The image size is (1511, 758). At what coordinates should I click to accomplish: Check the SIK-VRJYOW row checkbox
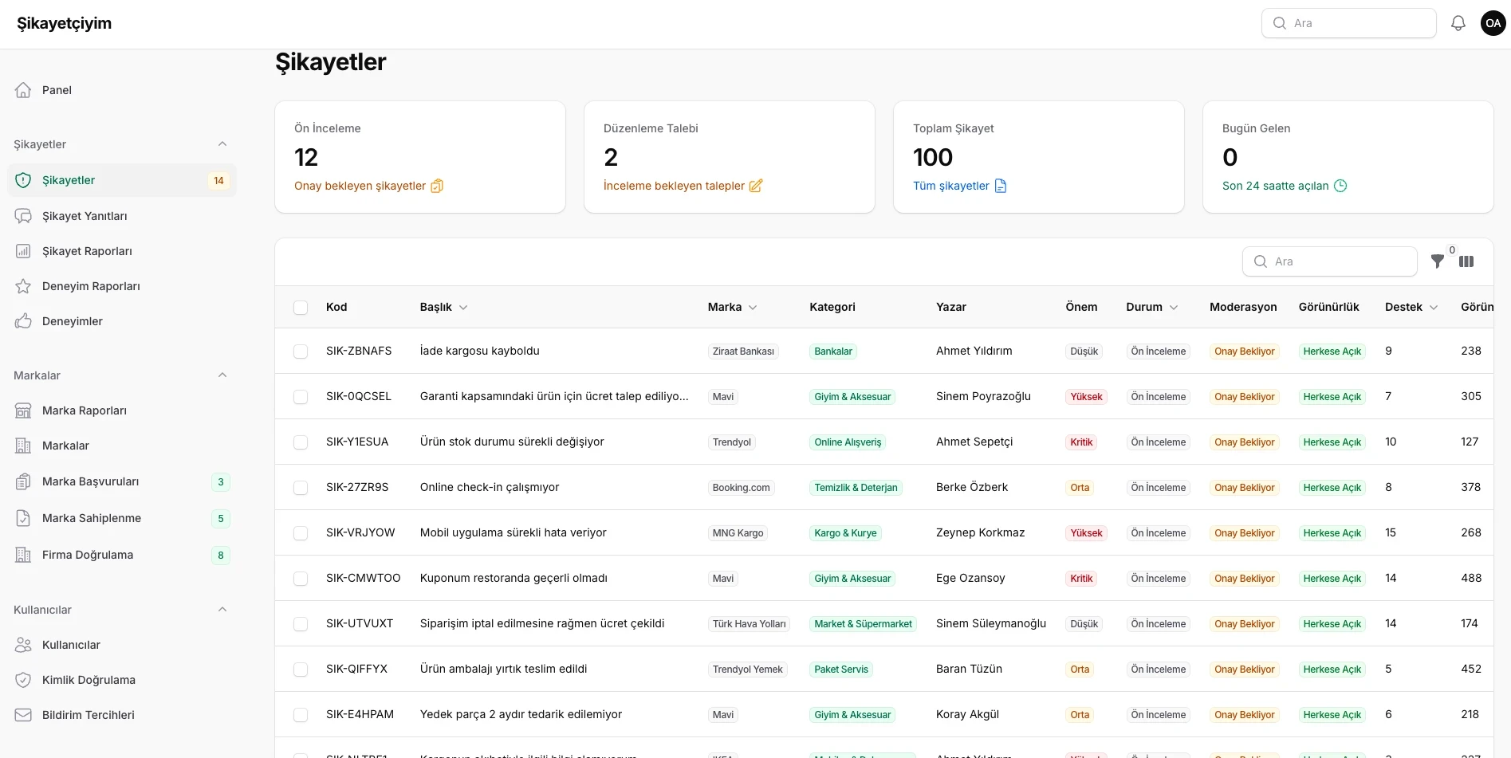[x=301, y=533]
